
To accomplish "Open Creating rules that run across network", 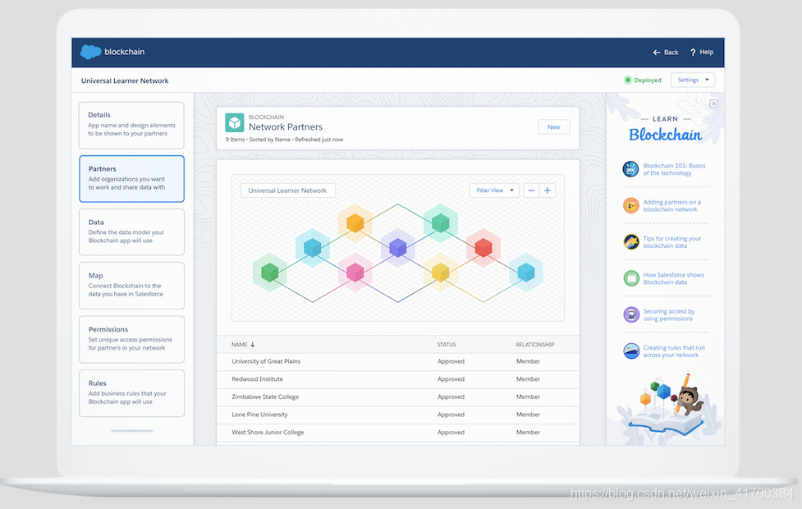I will pyautogui.click(x=674, y=351).
